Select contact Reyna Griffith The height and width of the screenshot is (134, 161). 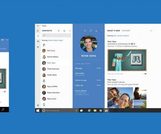tap(57, 86)
